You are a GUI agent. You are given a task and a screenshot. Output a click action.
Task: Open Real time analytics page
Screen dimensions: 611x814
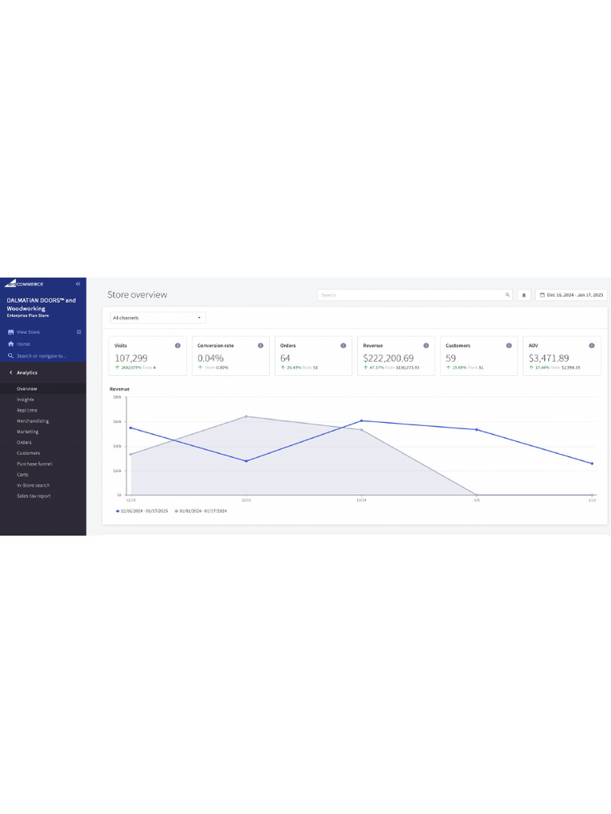27,411
